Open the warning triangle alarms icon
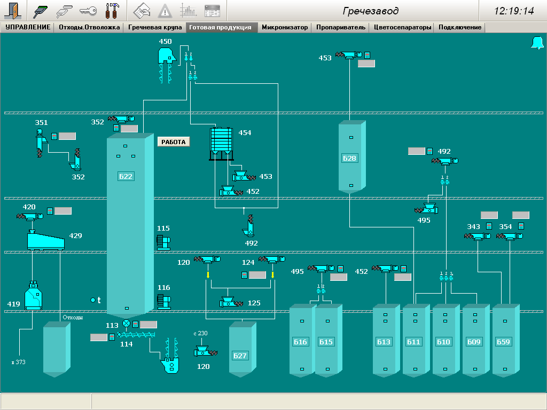The width and height of the screenshot is (547, 410). [x=165, y=11]
